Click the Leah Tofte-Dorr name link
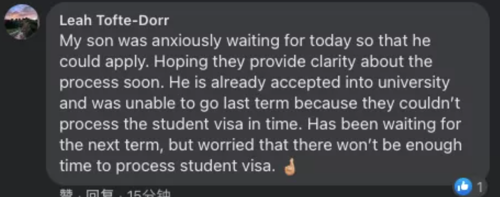500x197 pixels. pos(114,20)
